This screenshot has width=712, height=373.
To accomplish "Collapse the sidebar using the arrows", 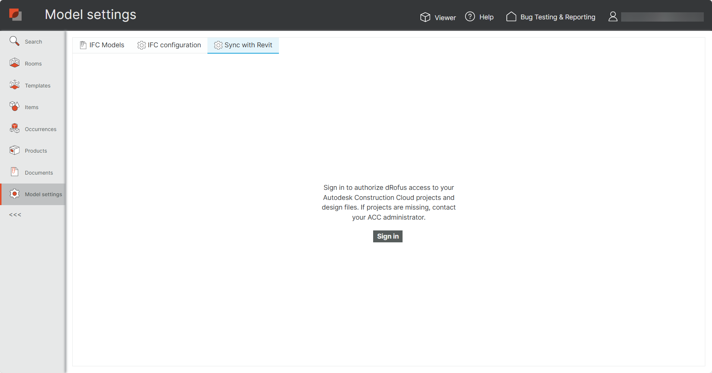I will click(x=15, y=214).
